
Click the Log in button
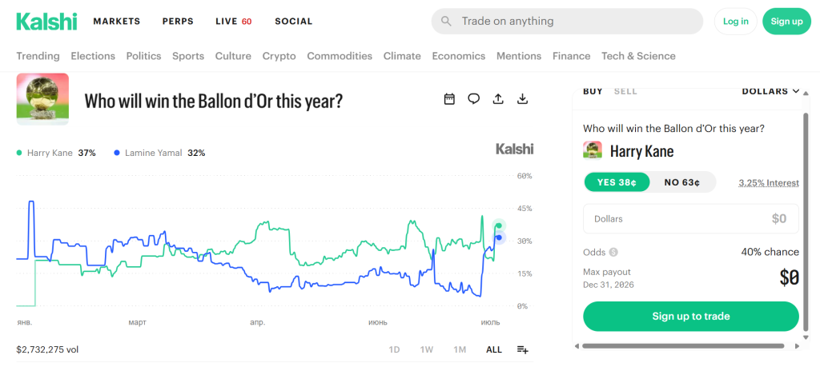pyautogui.click(x=736, y=22)
